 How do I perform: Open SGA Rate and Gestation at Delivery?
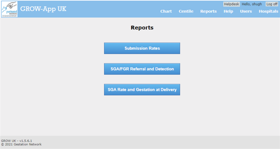pyautogui.click(x=142, y=89)
